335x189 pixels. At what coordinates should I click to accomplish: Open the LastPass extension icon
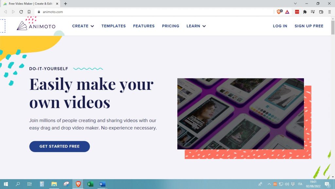click(297, 12)
